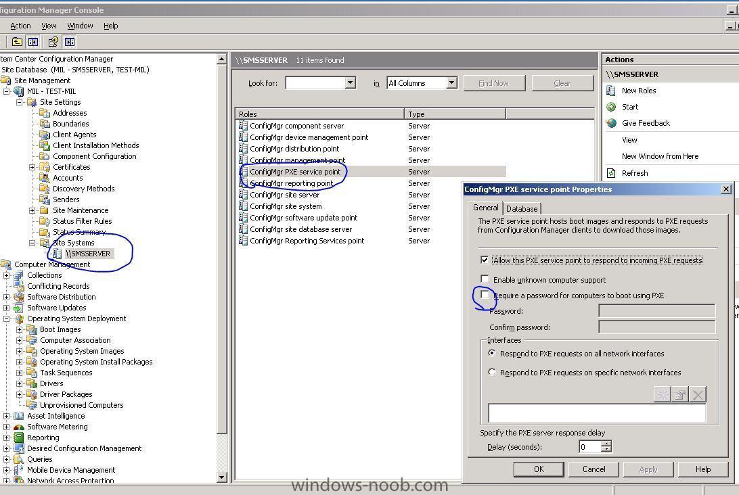Select the Task Sequences icon
The image size is (739, 495).
click(x=32, y=373)
